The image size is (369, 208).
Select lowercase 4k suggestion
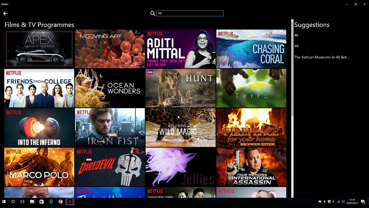pos(296,35)
